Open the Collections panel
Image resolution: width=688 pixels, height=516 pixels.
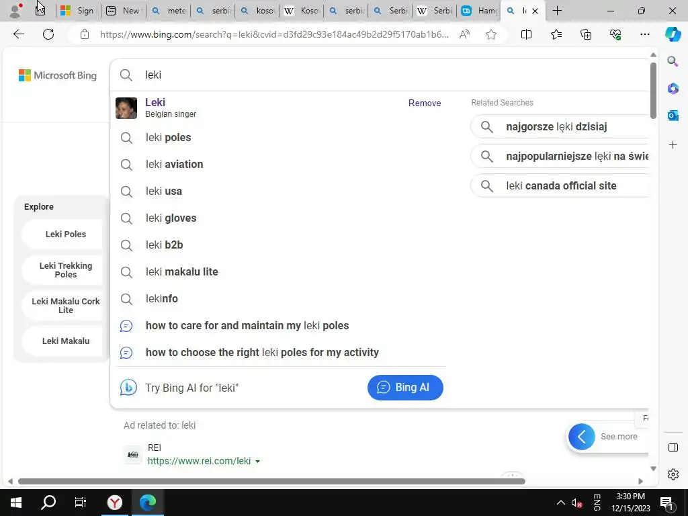(586, 34)
